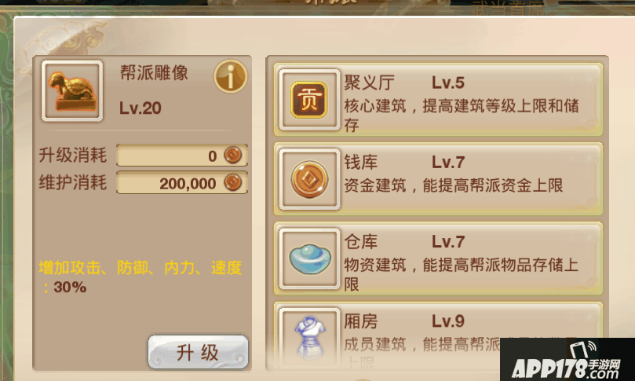Image resolution: width=635 pixels, height=381 pixels.
Task: Tap the statue Lv.20 level label
Action: (141, 108)
